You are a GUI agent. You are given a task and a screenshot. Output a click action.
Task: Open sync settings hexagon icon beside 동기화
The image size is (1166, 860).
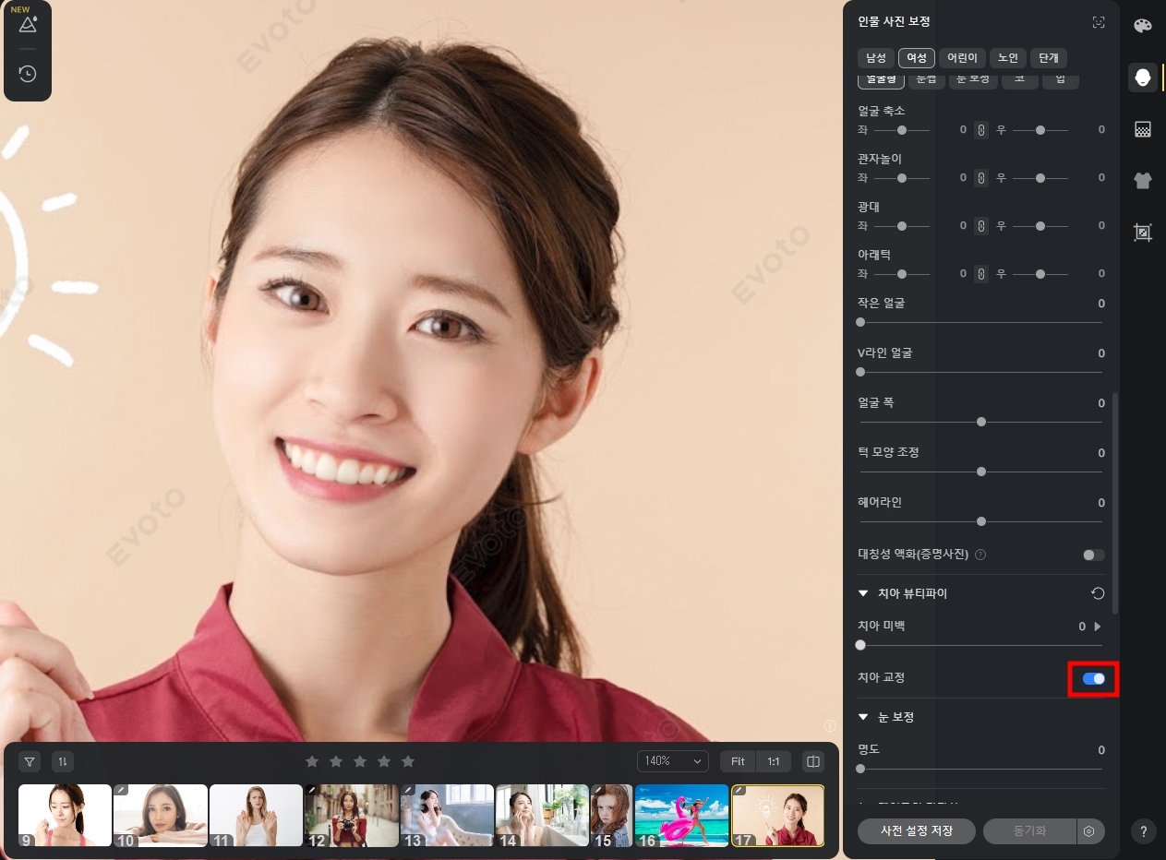(x=1089, y=830)
